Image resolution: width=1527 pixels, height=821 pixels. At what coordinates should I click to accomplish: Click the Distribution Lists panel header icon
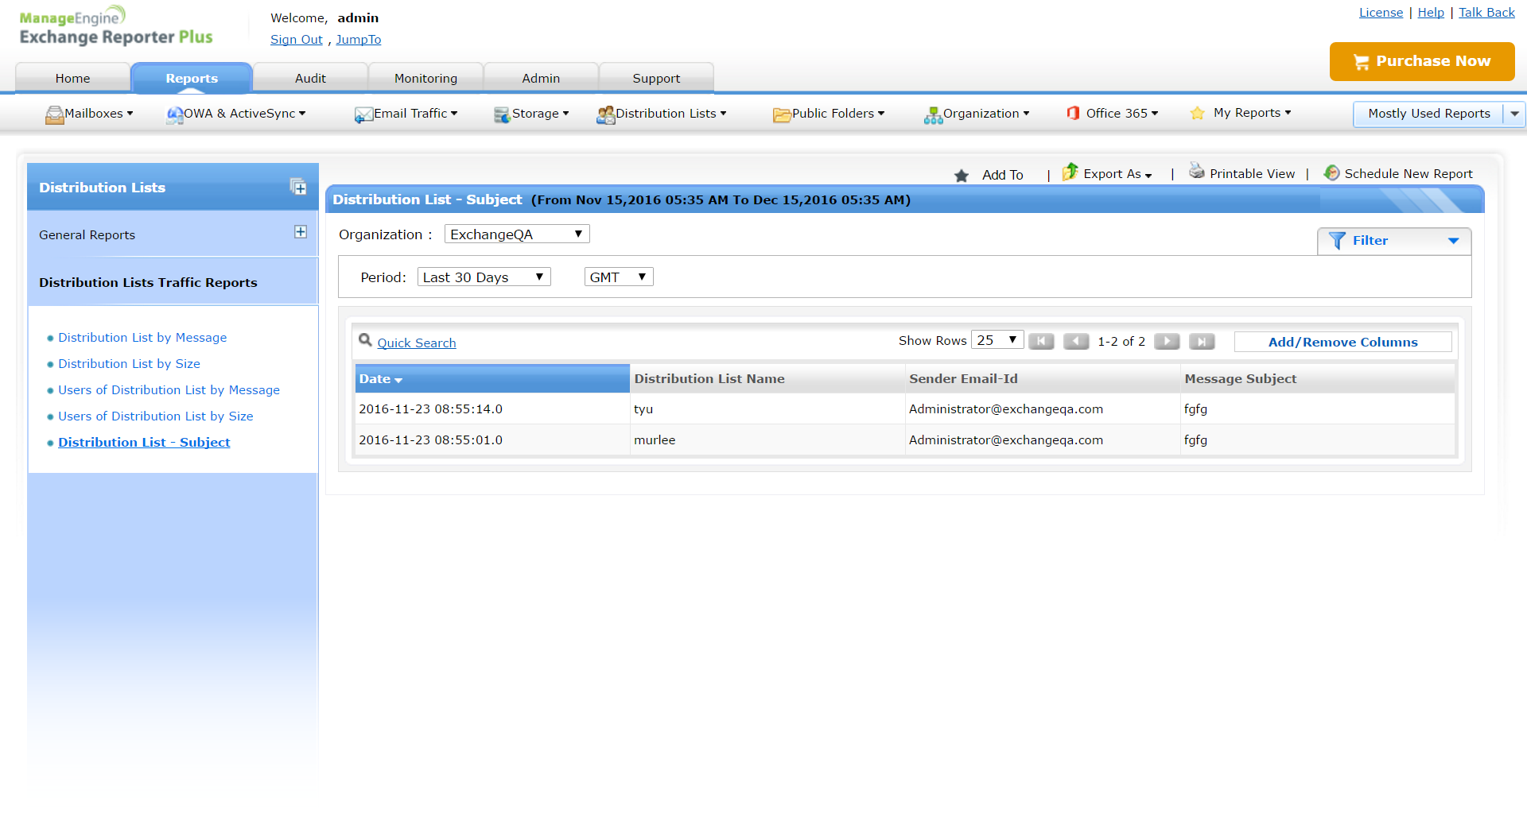tap(298, 187)
